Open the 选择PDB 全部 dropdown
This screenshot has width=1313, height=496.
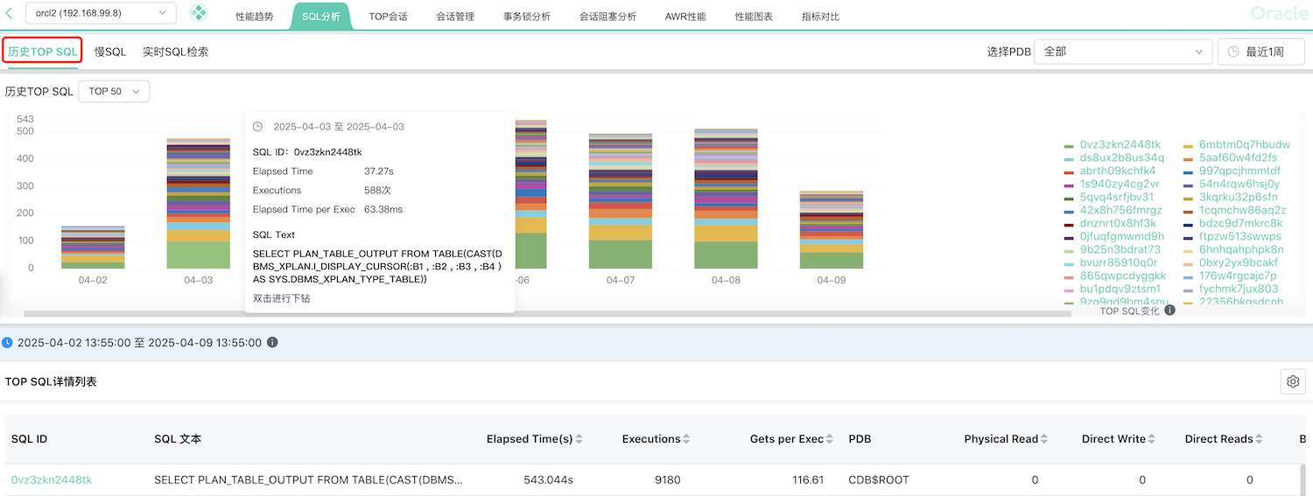pos(1123,52)
